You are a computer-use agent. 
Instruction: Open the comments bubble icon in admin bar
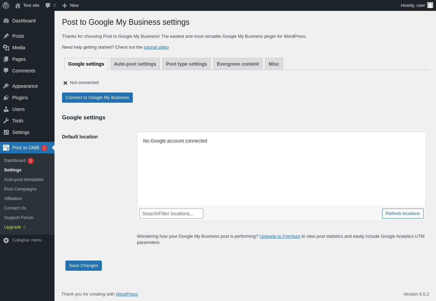point(48,5)
